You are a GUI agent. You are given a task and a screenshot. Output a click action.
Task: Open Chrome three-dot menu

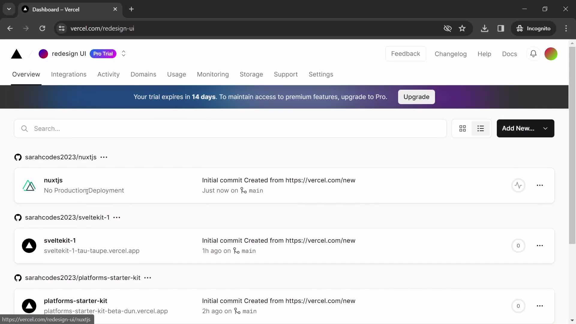tap(566, 28)
